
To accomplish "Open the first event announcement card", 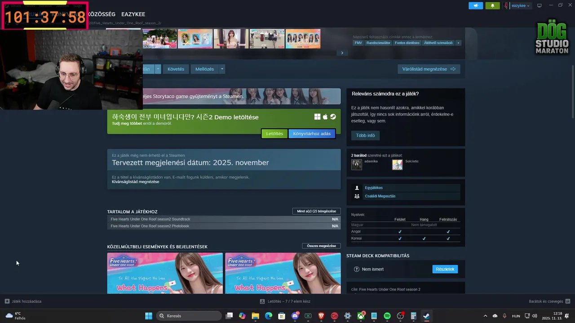I will [165, 273].
